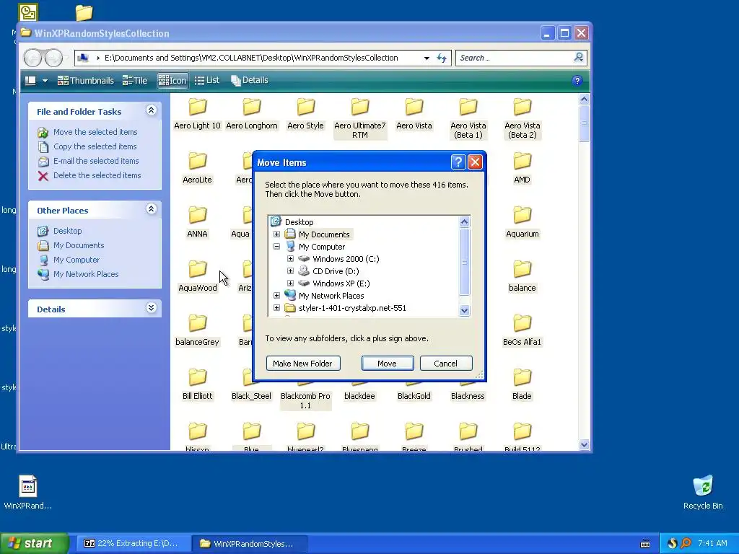
Task: Select the Aero Vista folder icon
Action: (414, 107)
